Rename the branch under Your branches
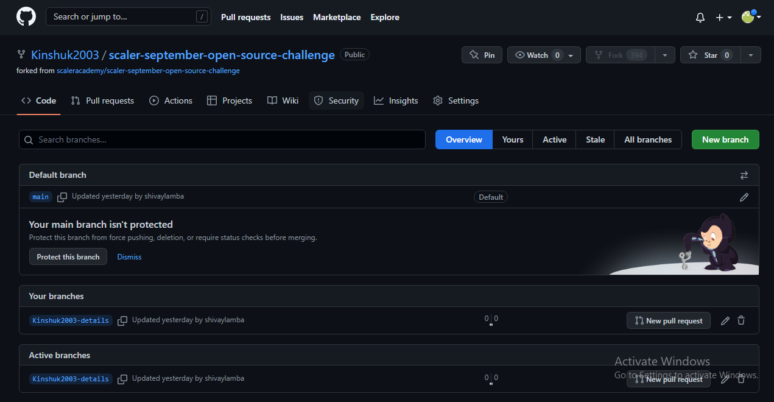Image resolution: width=774 pixels, height=402 pixels. coord(725,320)
